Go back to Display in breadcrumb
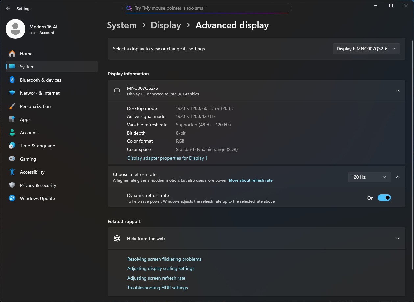 [x=166, y=25]
